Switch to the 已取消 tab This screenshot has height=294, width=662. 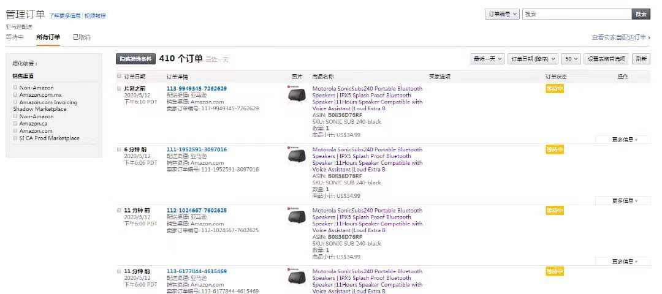(82, 37)
